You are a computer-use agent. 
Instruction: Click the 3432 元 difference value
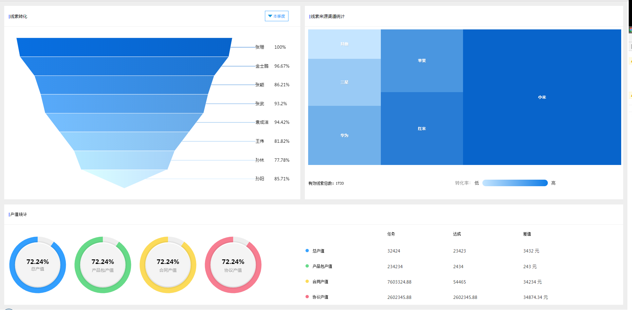(531, 251)
